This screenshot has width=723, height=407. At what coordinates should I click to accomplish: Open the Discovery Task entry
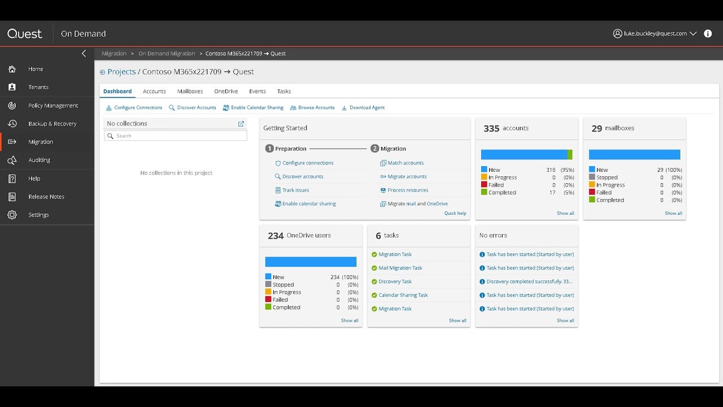[395, 282]
